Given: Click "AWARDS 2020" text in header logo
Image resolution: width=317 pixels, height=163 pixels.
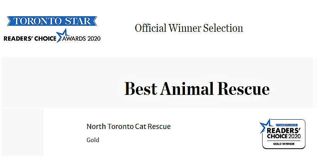Looking at the screenshot, I should pyautogui.click(x=84, y=38).
